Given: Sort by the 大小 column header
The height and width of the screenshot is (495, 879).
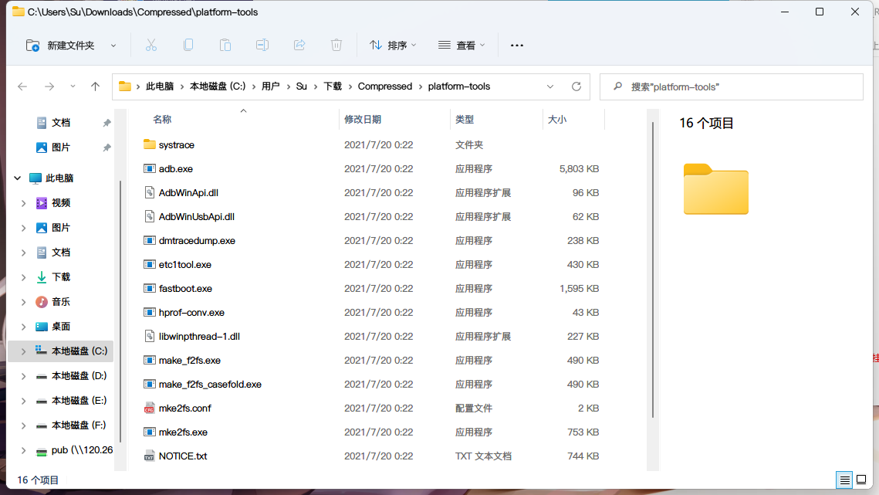Looking at the screenshot, I should (556, 120).
